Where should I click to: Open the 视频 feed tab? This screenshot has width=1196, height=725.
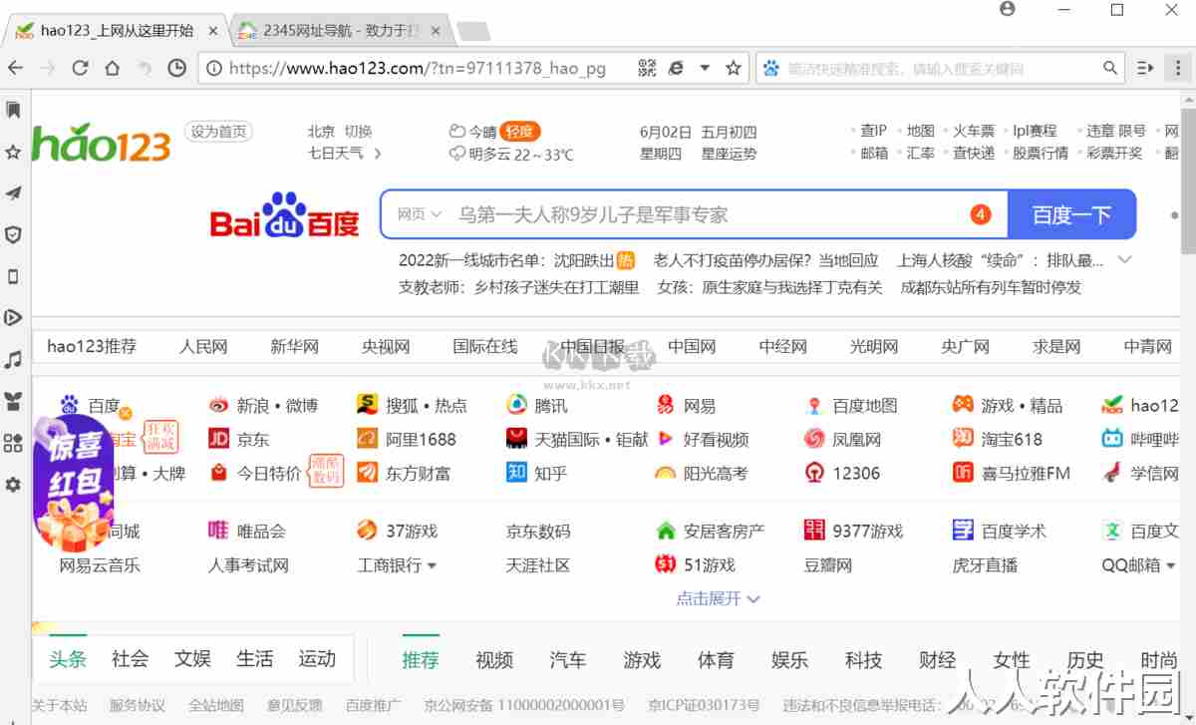point(494,660)
